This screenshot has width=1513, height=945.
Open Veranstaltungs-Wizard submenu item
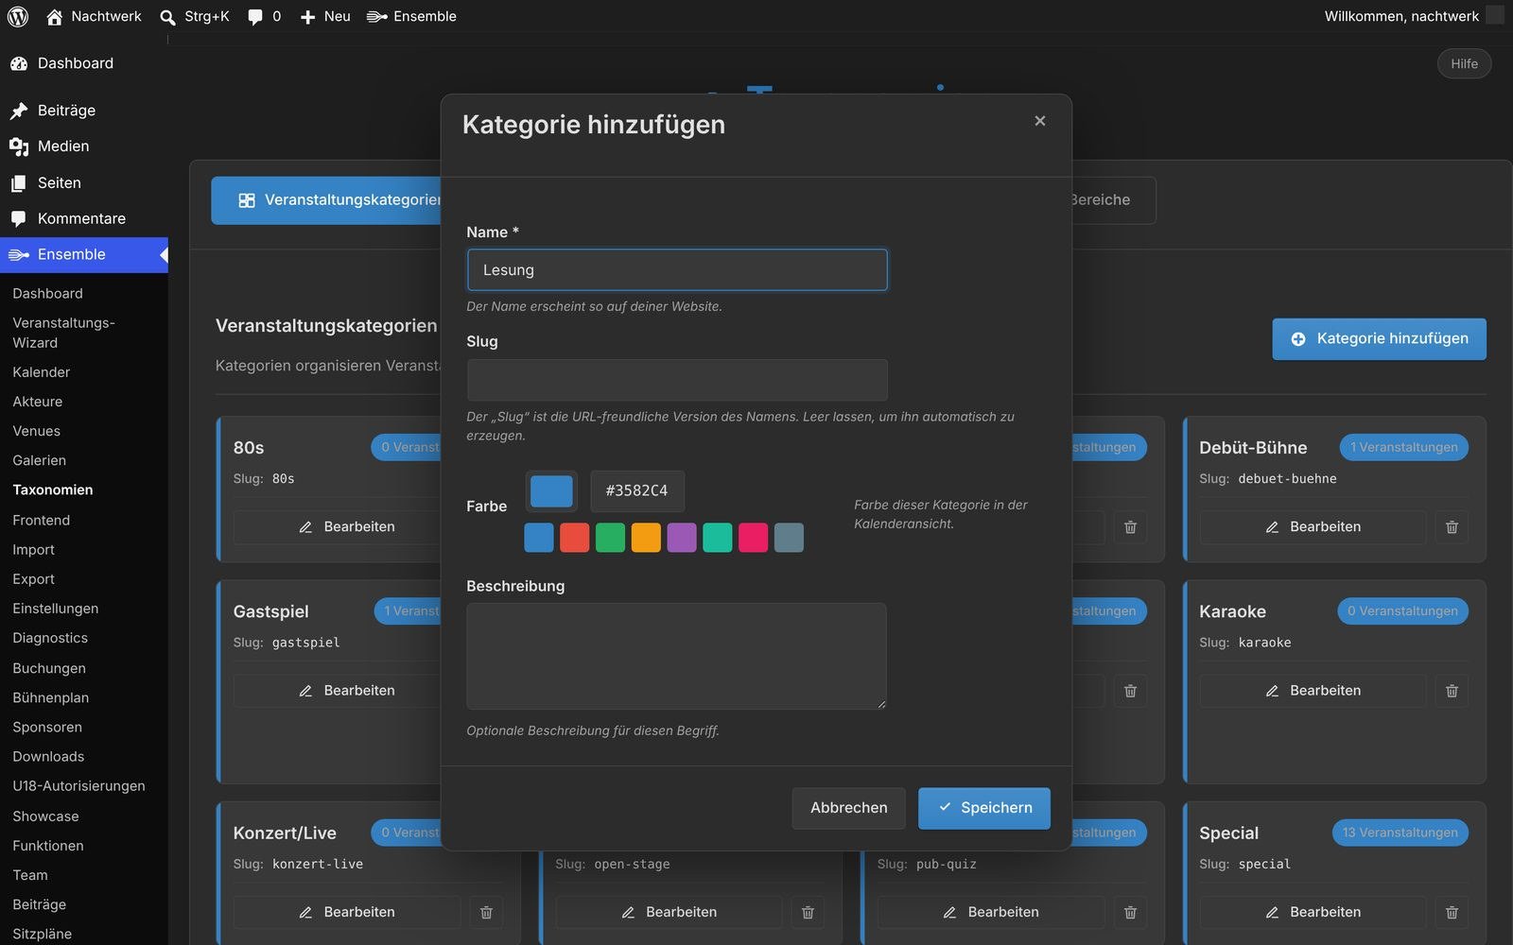[x=63, y=333]
